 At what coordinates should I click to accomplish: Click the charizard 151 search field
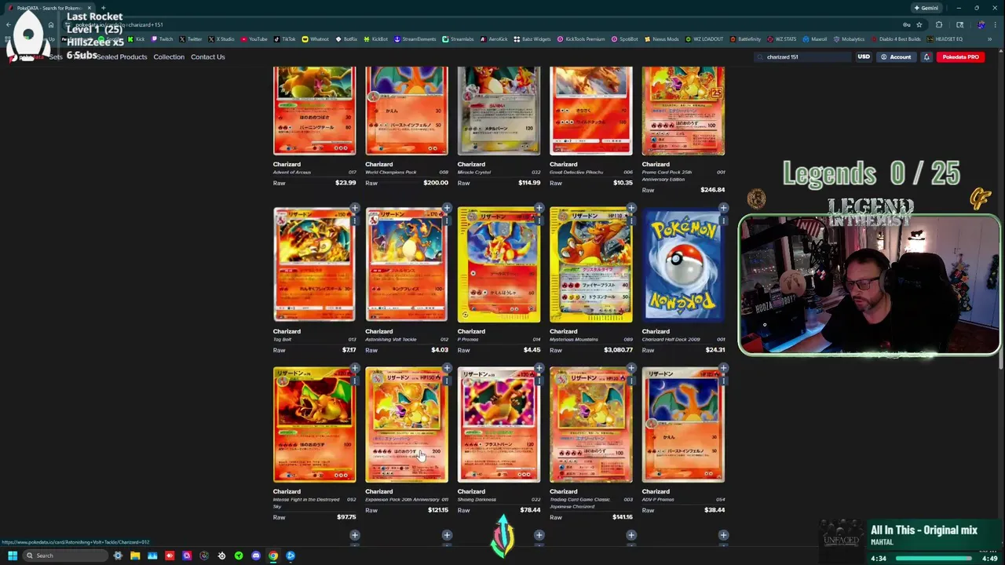801,56
